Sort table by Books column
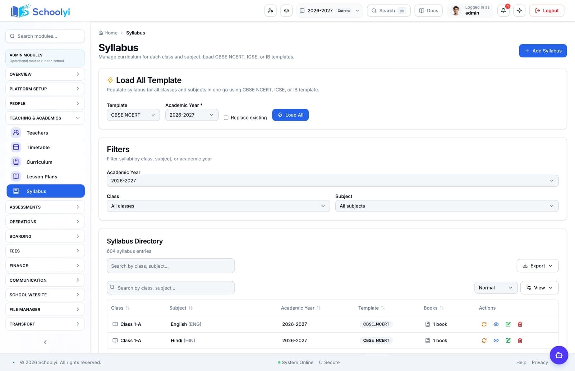Image resolution: width=575 pixels, height=371 pixels. [x=434, y=308]
